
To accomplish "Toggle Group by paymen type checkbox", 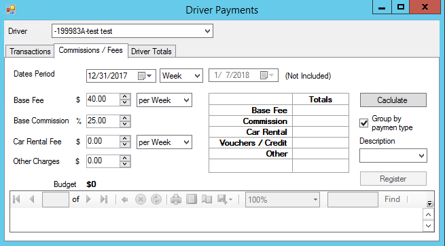I will 364,123.
